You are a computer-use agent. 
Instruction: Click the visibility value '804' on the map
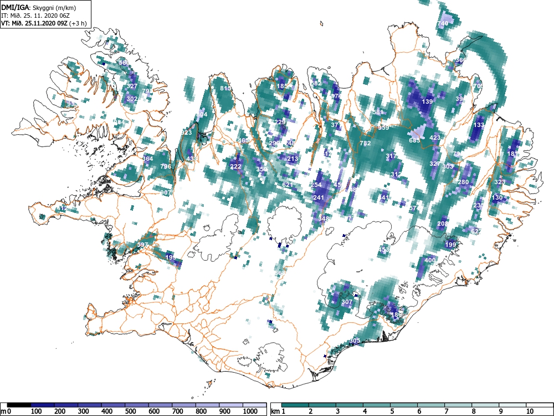click(x=202, y=114)
